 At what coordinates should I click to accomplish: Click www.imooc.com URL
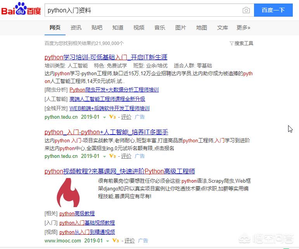click(x=63, y=240)
